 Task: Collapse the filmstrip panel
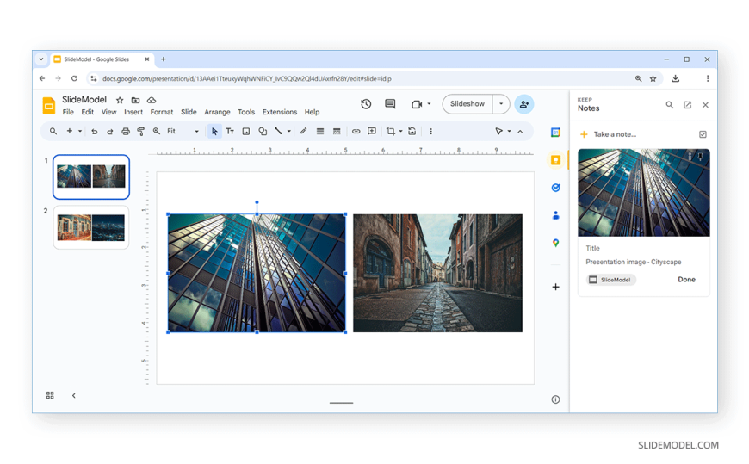point(73,395)
